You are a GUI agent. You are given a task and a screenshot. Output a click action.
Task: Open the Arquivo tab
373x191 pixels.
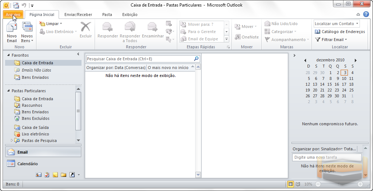(x=13, y=15)
